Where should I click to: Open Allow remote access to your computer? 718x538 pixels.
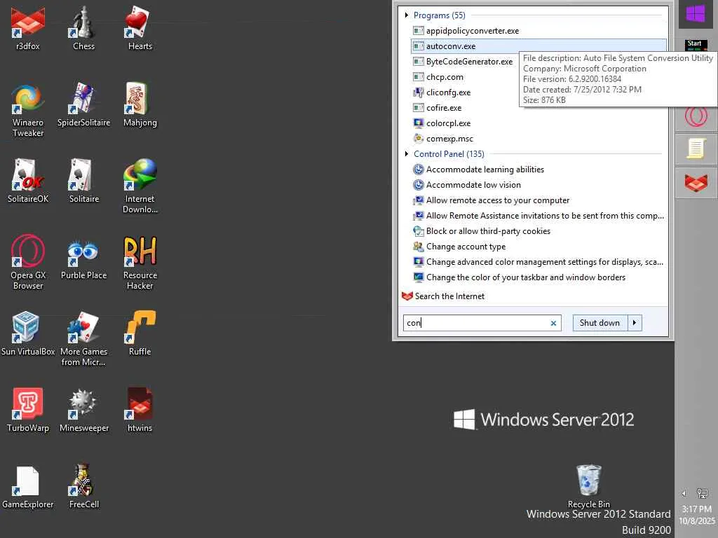tap(538, 200)
